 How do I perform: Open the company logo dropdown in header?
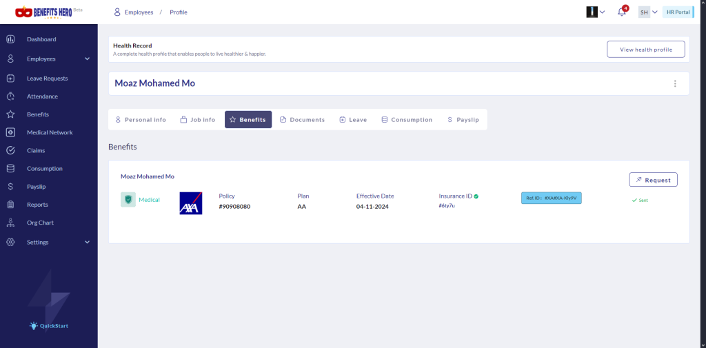pos(595,12)
